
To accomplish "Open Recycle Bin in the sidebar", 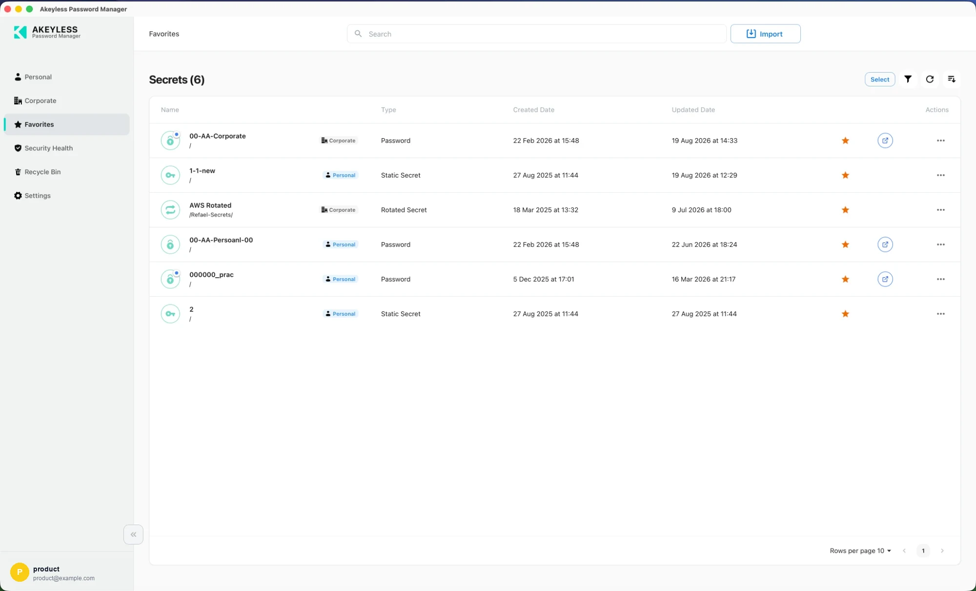I will [67, 172].
